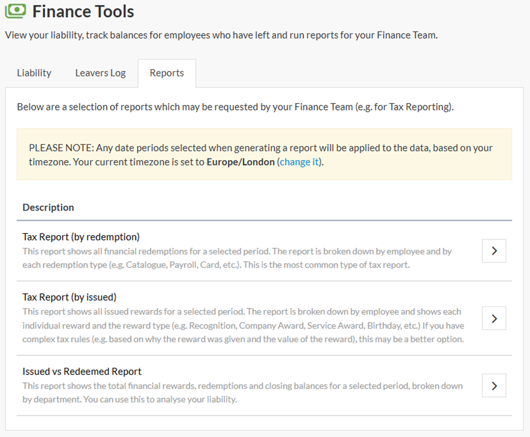Screen dimensions: 530x437
Task: Click the Europe/London timezone text
Action: coord(240,162)
